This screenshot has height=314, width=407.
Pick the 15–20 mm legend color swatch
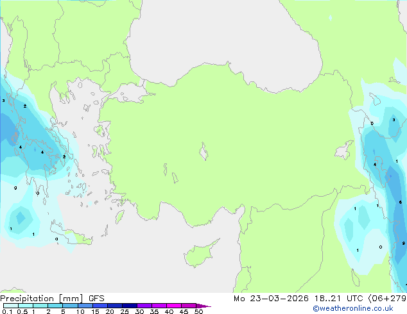pos(100,306)
